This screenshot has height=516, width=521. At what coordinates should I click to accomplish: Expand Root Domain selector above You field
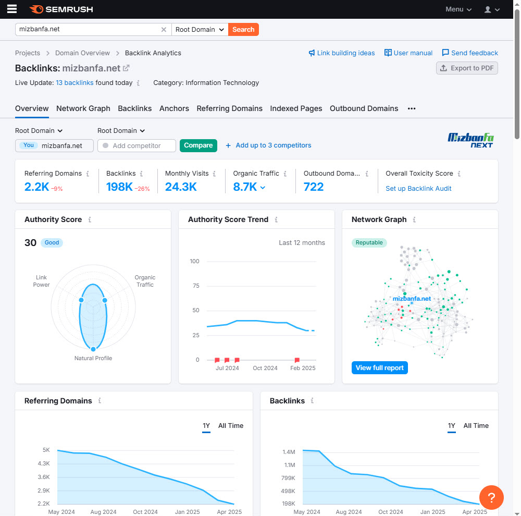click(39, 131)
